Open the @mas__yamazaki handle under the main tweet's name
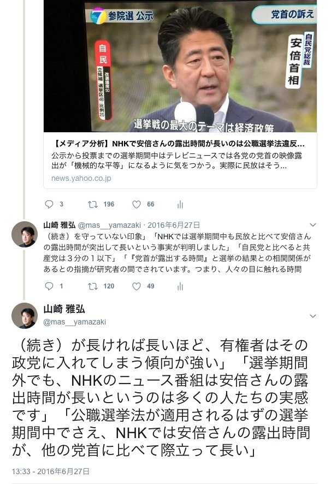 [74, 322]
